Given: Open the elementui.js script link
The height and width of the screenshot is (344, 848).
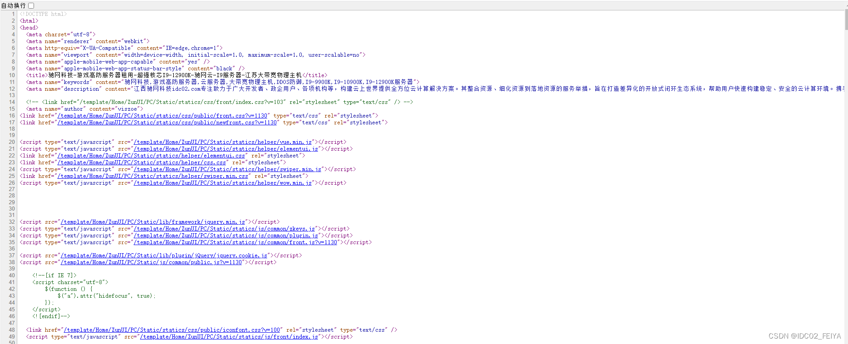Looking at the screenshot, I should (x=226, y=149).
